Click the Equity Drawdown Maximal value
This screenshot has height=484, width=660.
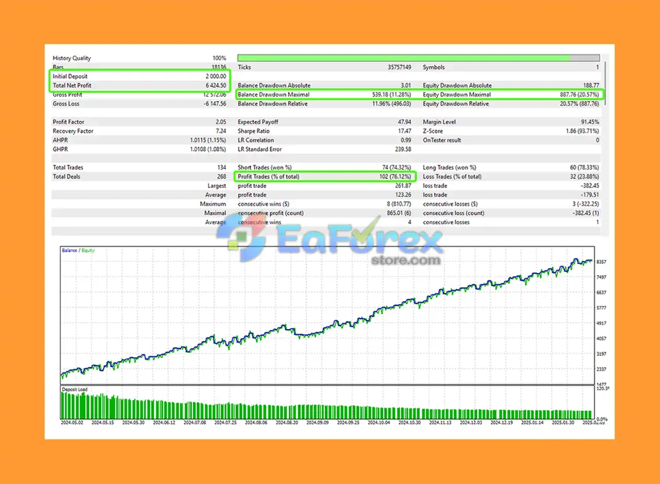[577, 94]
